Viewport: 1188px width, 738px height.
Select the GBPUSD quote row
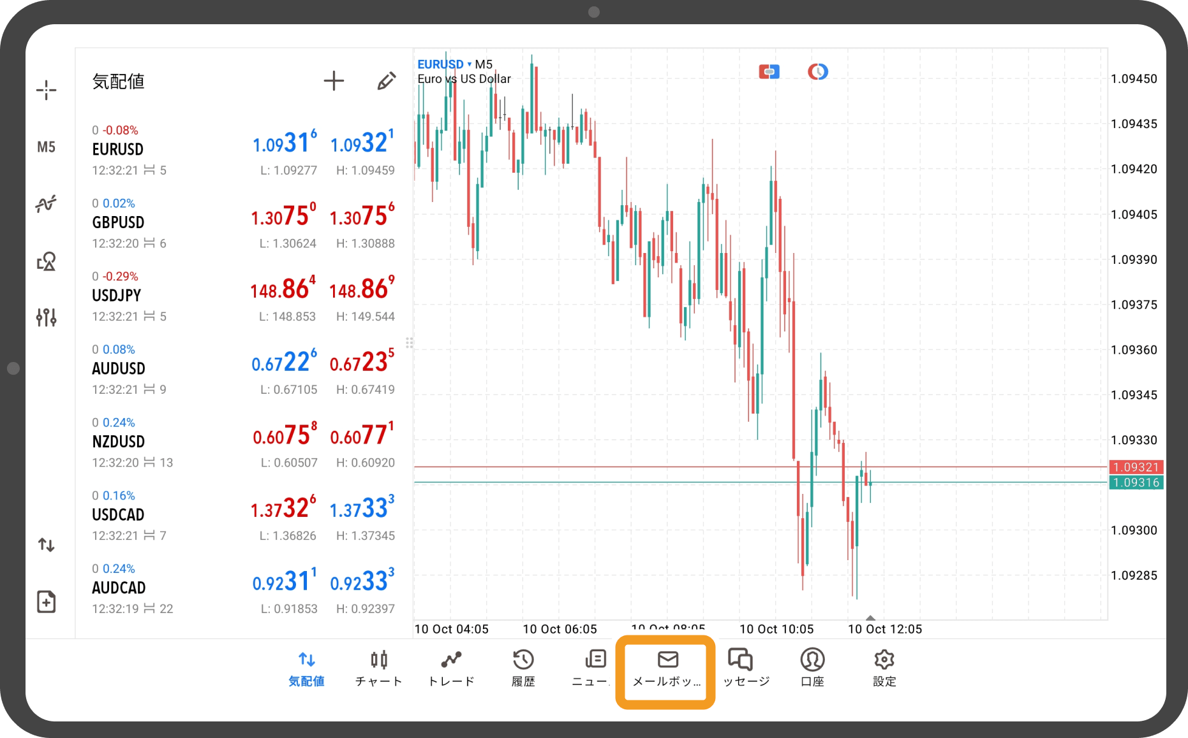click(243, 223)
